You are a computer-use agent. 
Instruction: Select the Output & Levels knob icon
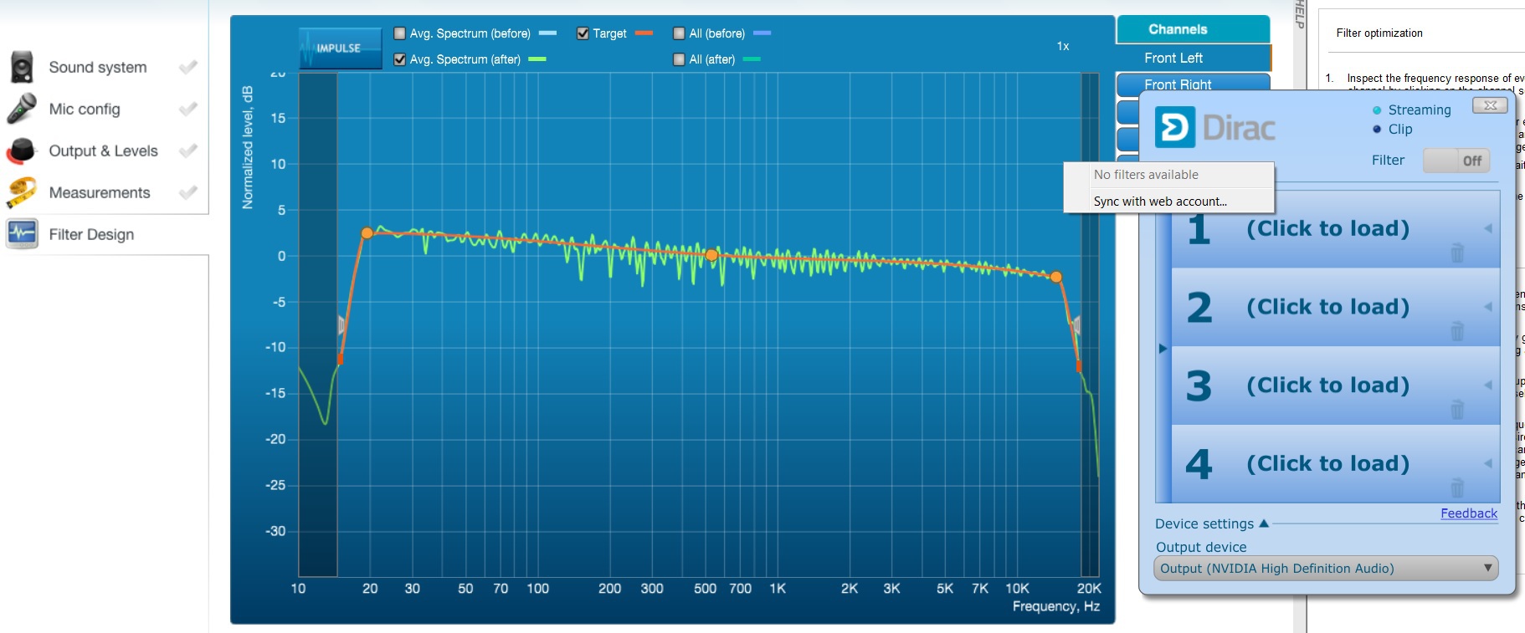(22, 151)
